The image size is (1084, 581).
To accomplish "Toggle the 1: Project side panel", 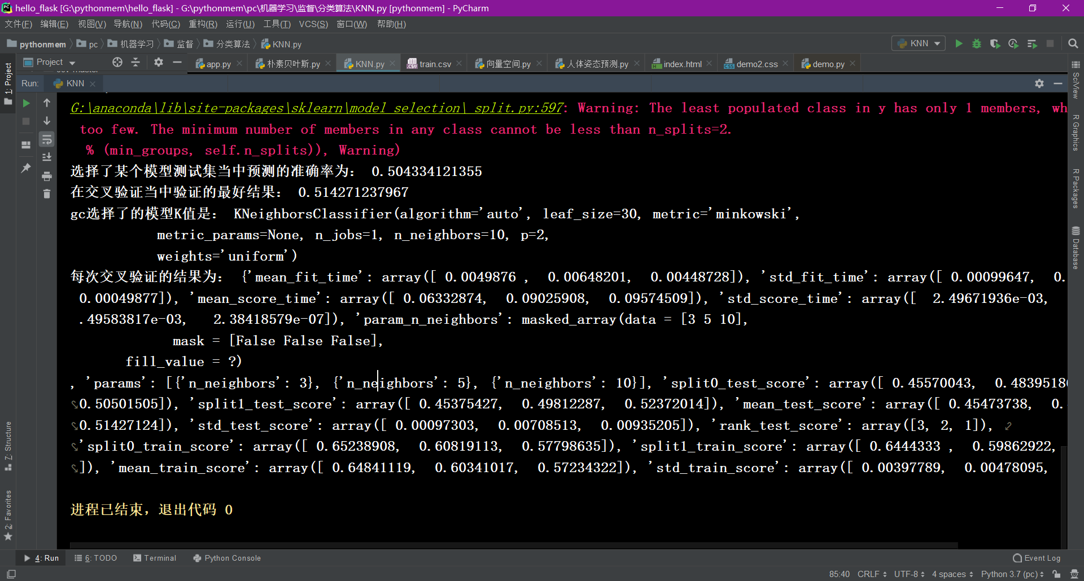I will (x=8, y=83).
